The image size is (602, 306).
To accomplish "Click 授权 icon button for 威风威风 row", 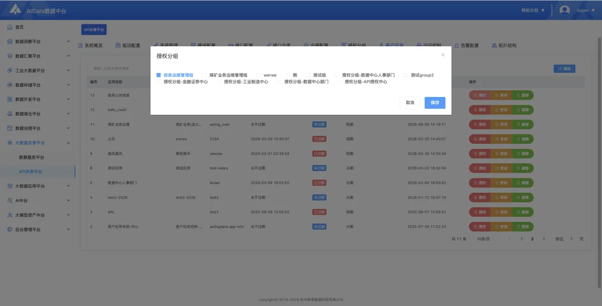I will 480,154.
